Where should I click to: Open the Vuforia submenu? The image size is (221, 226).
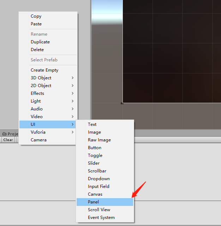48,132
